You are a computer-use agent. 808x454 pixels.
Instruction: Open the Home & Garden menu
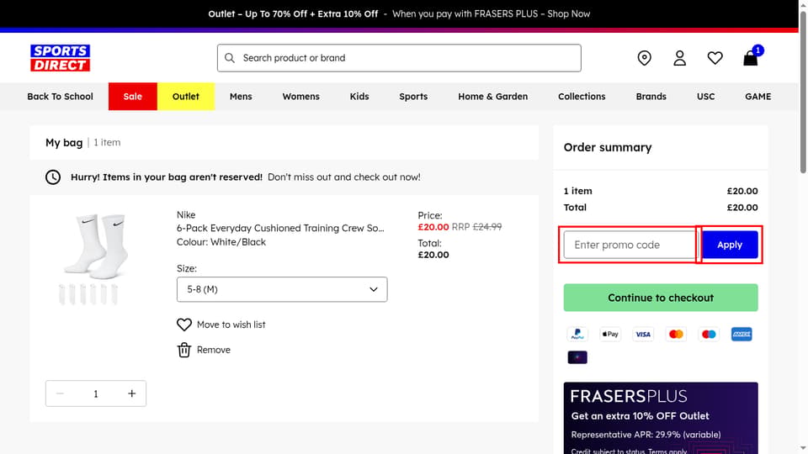pos(492,96)
